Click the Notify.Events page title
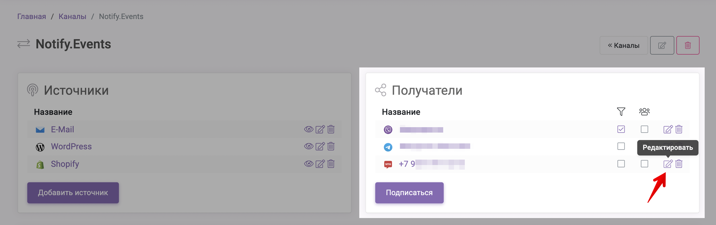The width and height of the screenshot is (716, 225). click(73, 44)
